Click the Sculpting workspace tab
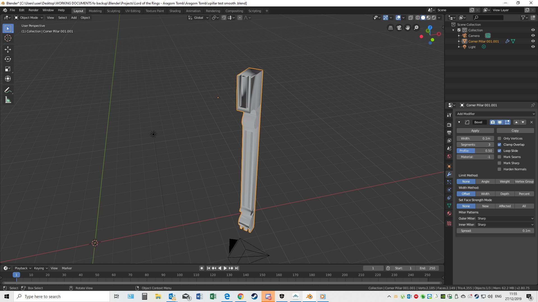 pyautogui.click(x=113, y=10)
